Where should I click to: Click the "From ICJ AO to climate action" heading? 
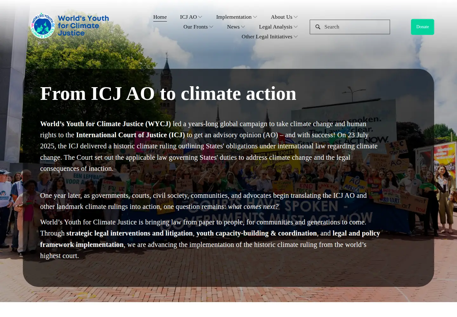point(168,94)
